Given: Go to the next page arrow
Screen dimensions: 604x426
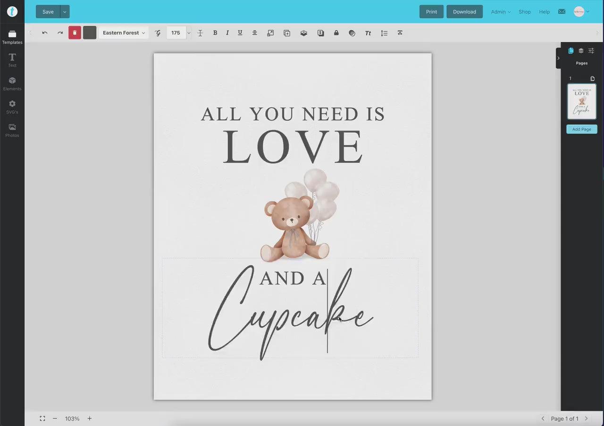Looking at the screenshot, I should [x=587, y=418].
